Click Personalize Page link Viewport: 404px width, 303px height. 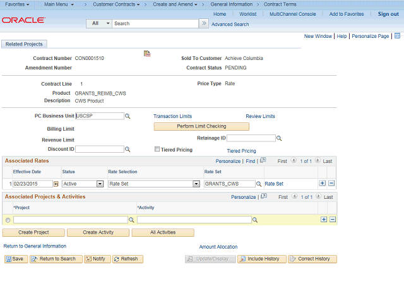pos(371,36)
